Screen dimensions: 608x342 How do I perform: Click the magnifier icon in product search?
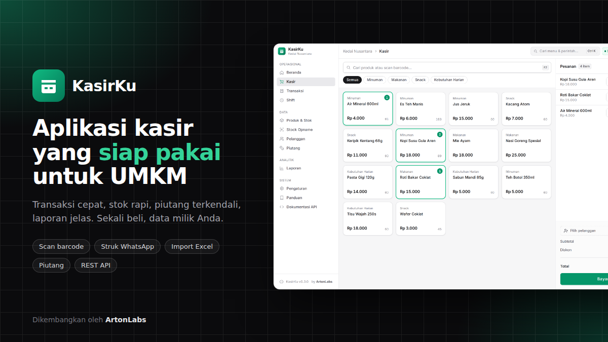(349, 67)
